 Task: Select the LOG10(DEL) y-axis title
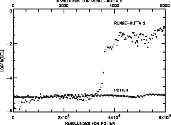coord(2,61)
